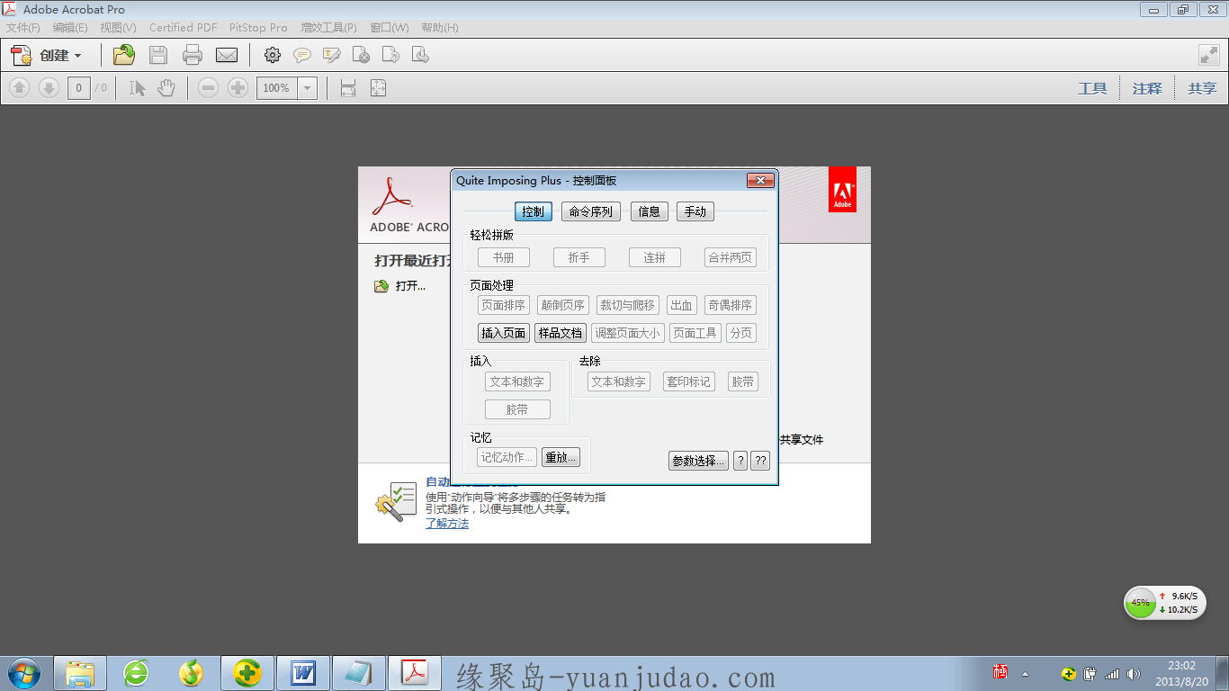Click the 打开... link in welcome screen

point(410,286)
